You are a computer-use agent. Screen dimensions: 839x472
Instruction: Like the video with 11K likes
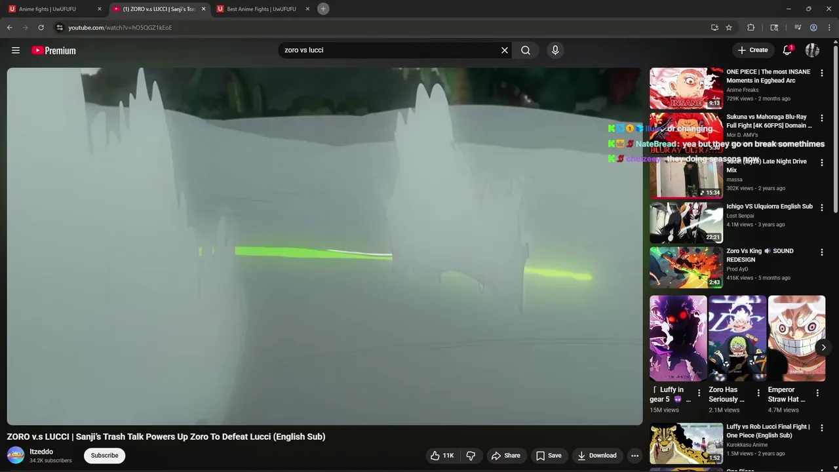[x=442, y=456]
